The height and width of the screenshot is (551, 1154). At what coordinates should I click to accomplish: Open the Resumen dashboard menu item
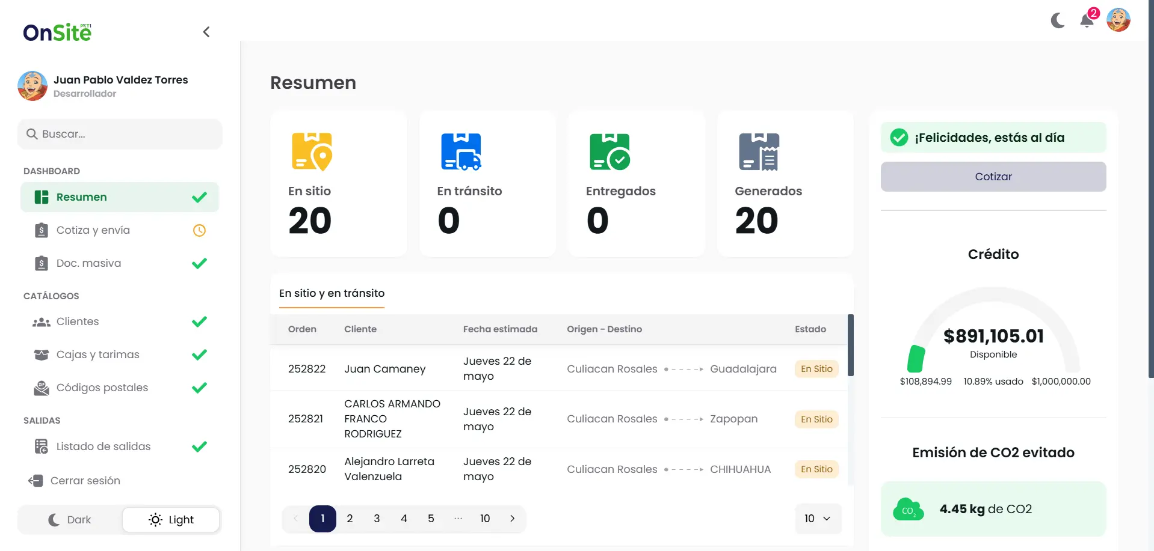(120, 197)
